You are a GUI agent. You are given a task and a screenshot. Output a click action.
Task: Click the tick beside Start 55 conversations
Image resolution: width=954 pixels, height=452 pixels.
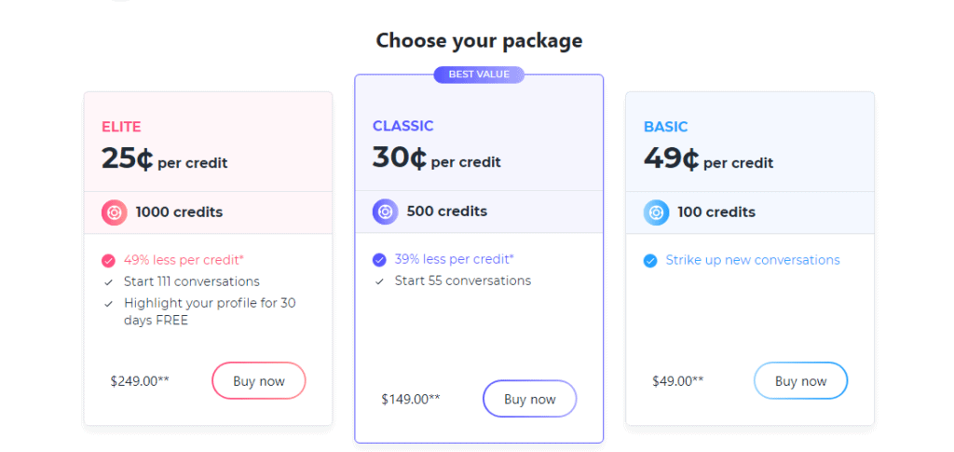pyautogui.click(x=379, y=281)
